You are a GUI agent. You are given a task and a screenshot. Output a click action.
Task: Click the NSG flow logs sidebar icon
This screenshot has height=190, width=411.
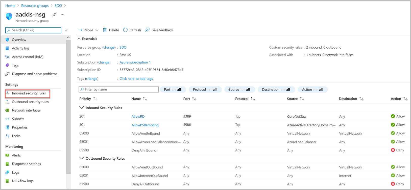(7, 181)
